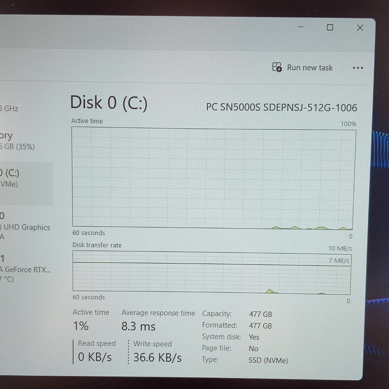The height and width of the screenshot is (389, 389).
Task: Click the Active time 1% value
Action: (x=81, y=325)
